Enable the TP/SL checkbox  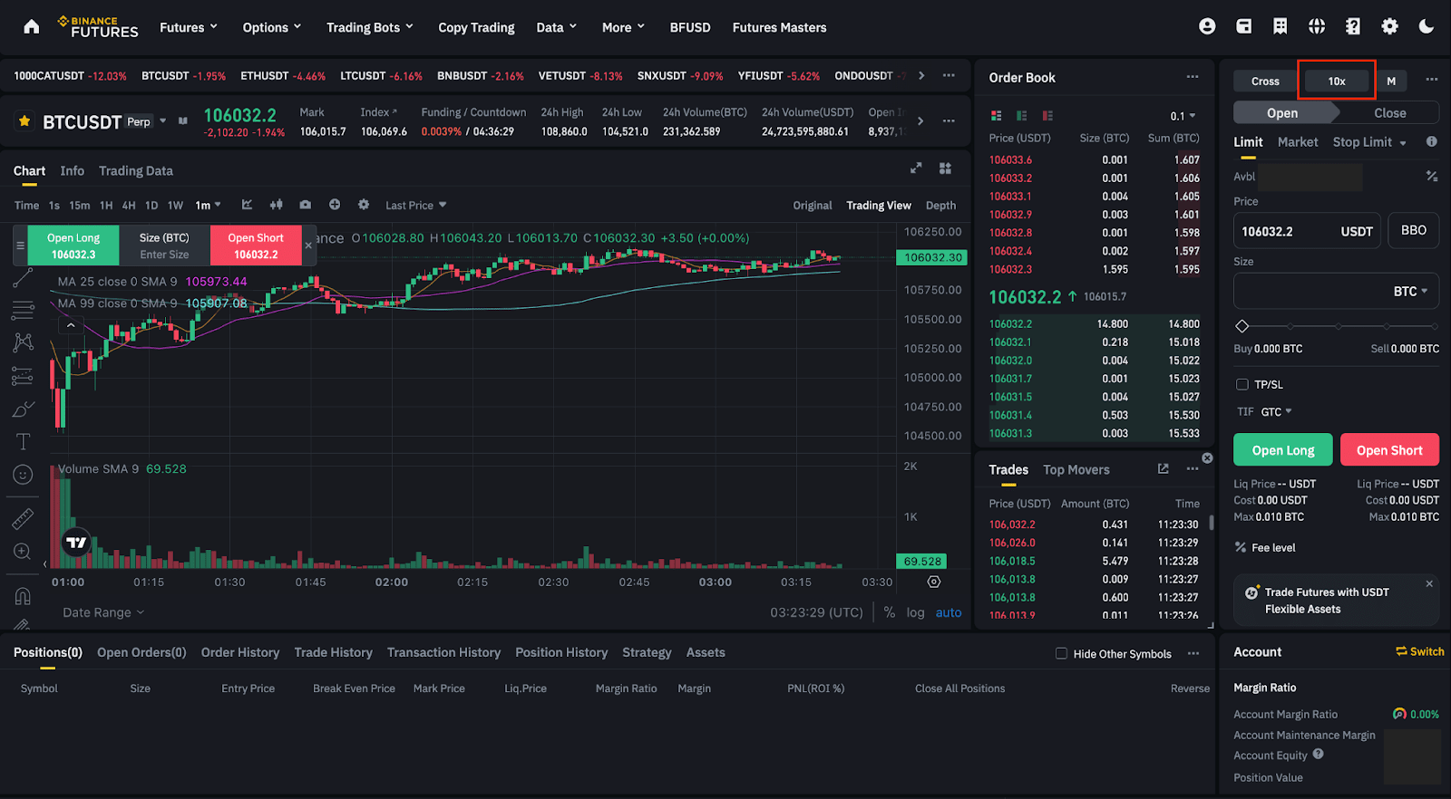(1242, 385)
